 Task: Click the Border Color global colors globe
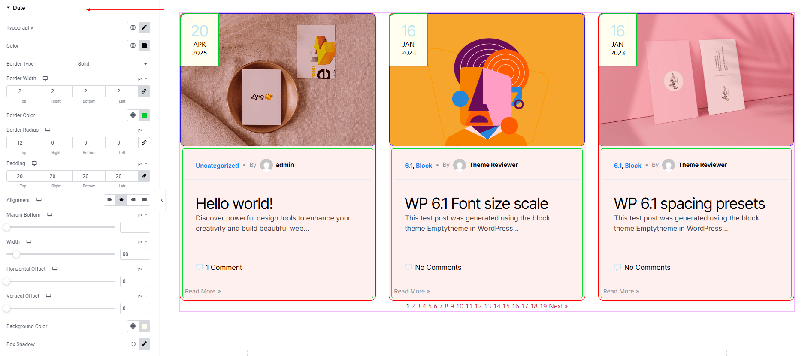pos(133,115)
